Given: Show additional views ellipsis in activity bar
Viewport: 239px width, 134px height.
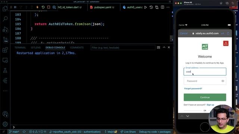Looking at the screenshot, I should coord(5,91).
